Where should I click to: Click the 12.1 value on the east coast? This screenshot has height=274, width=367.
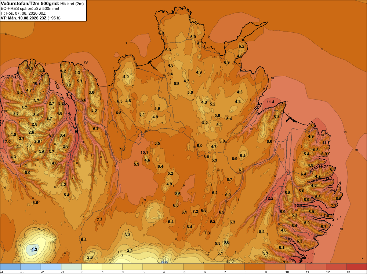329,179
